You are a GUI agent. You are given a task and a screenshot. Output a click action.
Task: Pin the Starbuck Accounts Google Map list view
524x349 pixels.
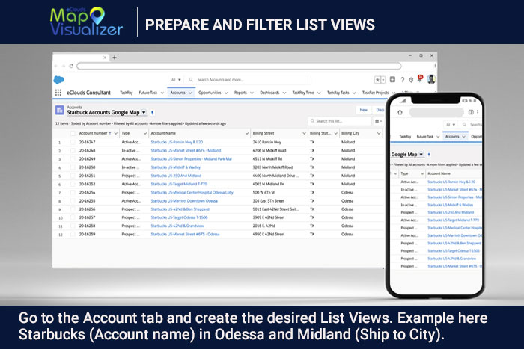[x=153, y=112]
